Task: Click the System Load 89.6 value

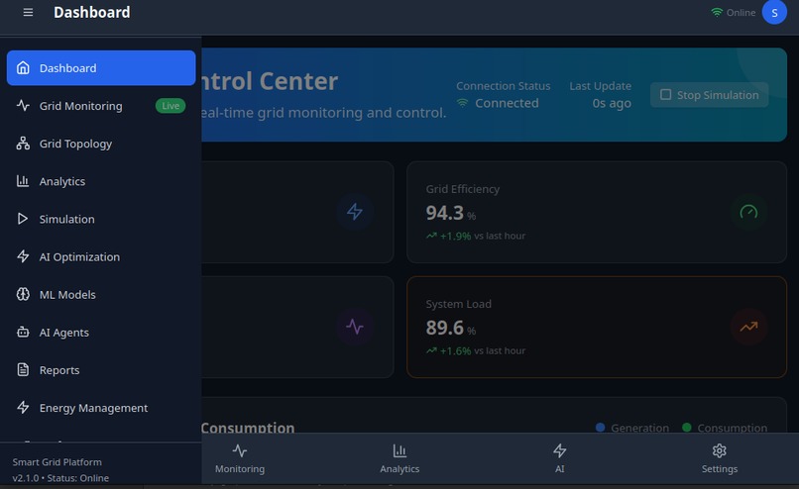Action: click(x=445, y=328)
